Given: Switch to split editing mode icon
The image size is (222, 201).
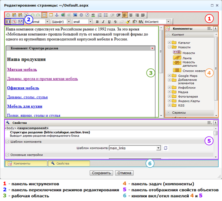Looking at the screenshot, I should click(x=20, y=21).
